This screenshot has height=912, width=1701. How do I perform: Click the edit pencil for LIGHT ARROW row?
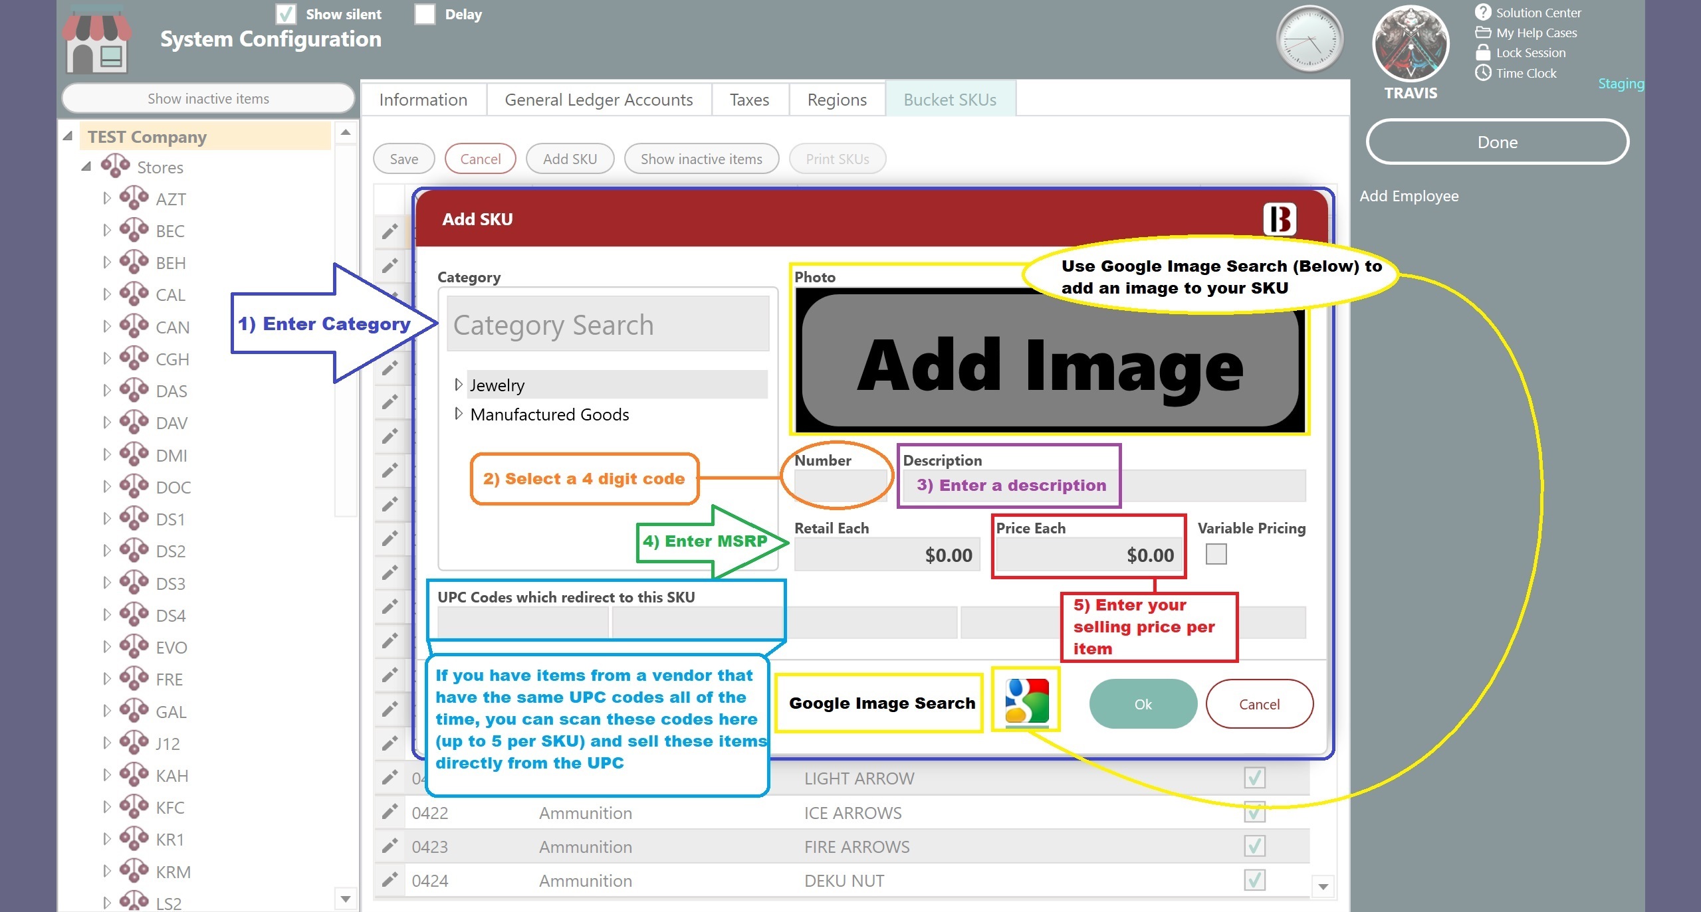point(390,777)
